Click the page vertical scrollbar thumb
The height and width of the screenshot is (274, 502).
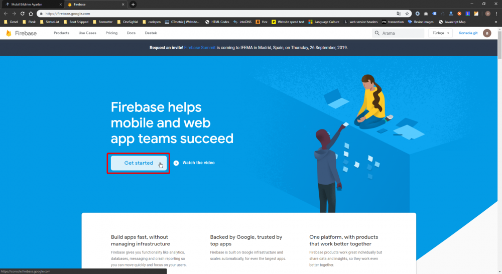(x=499, y=44)
